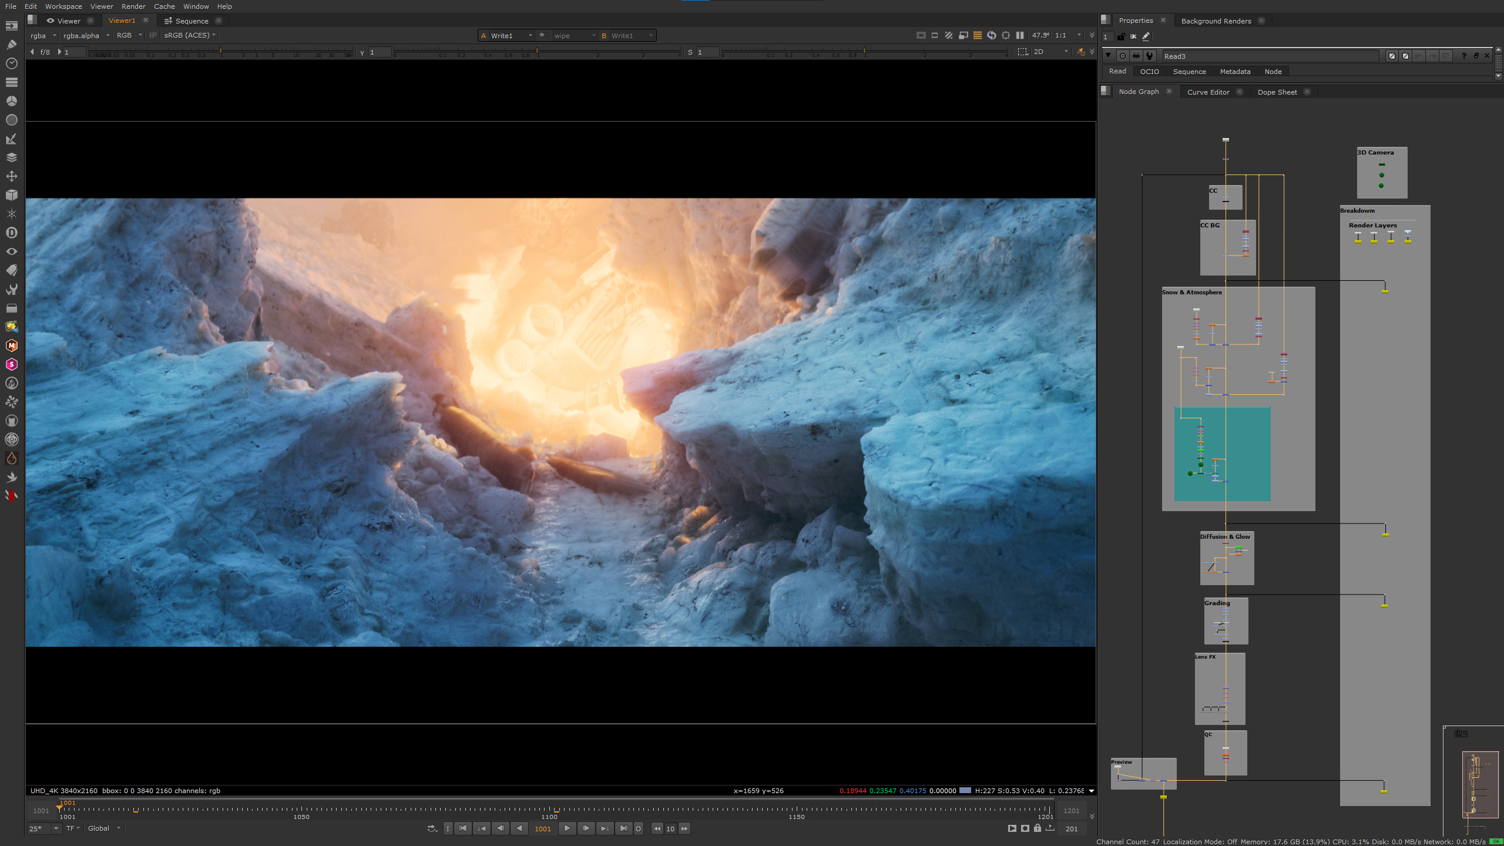This screenshot has width=1504, height=846.
Task: Click the Draw (RotoPaint) toolbar icon
Action: (x=11, y=44)
